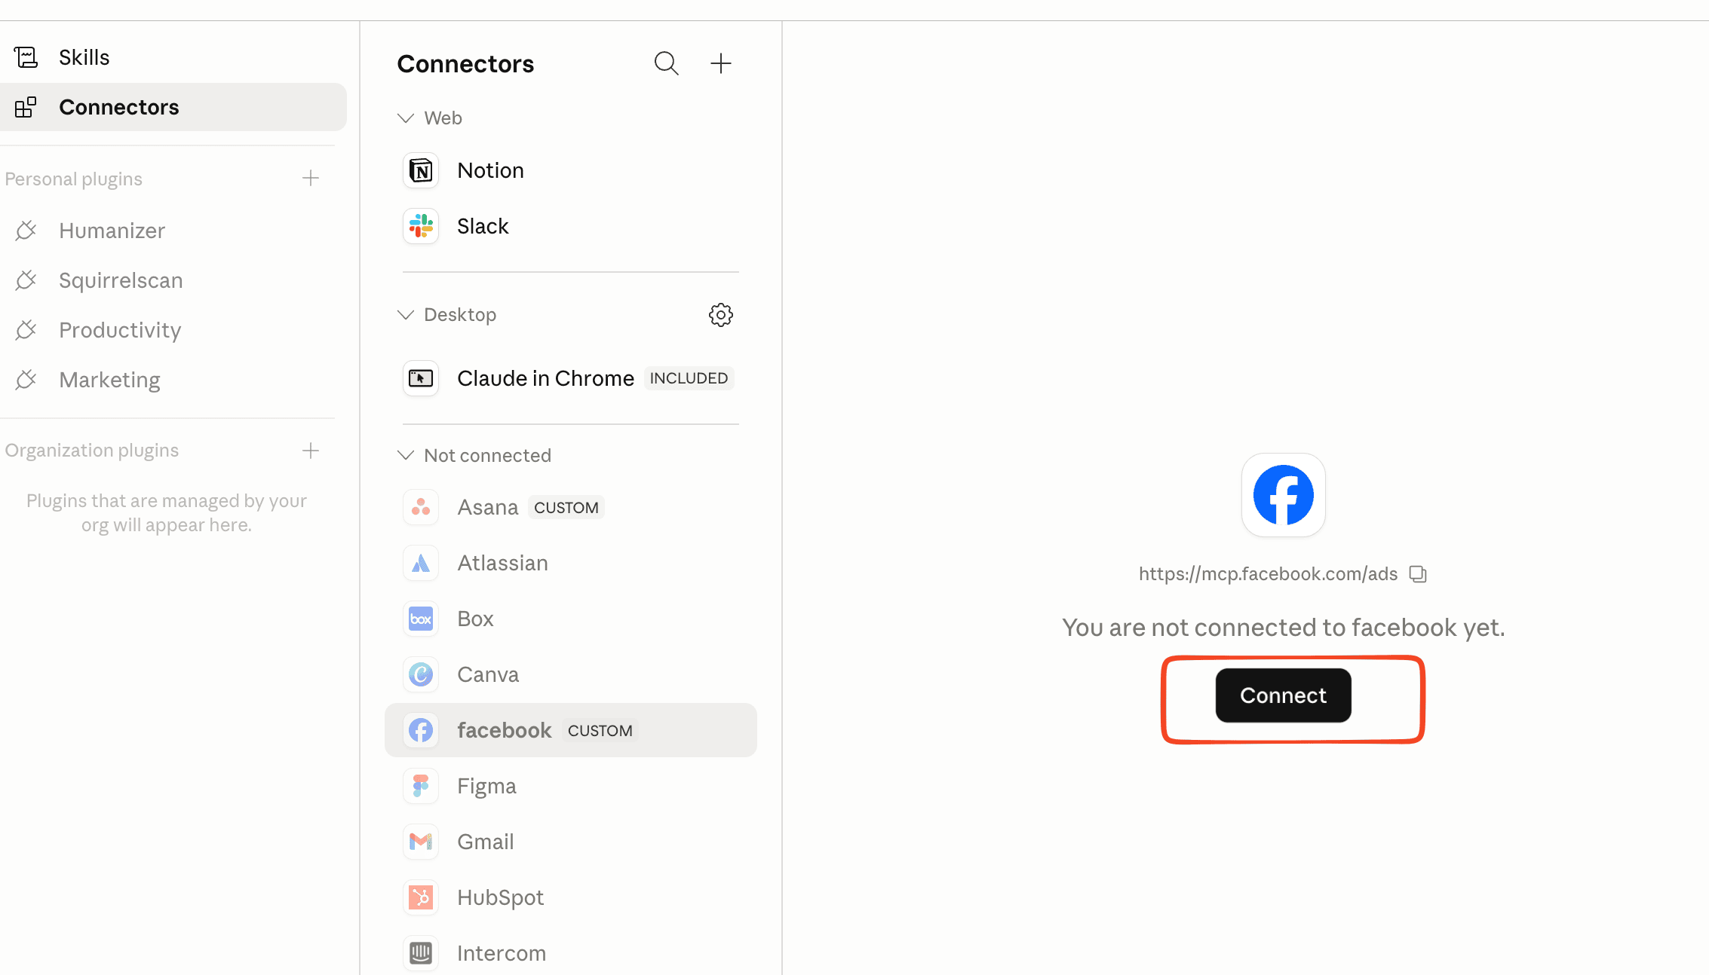Click the Connectors panel heading
Viewport: 1709px width, 975px height.
(465, 64)
